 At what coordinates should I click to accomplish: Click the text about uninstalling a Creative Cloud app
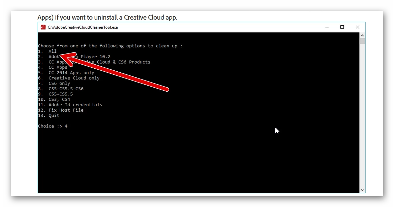[x=107, y=17]
